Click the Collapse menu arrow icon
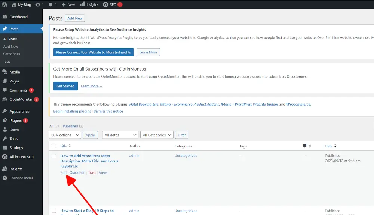The width and height of the screenshot is (374, 215). pyautogui.click(x=5, y=178)
